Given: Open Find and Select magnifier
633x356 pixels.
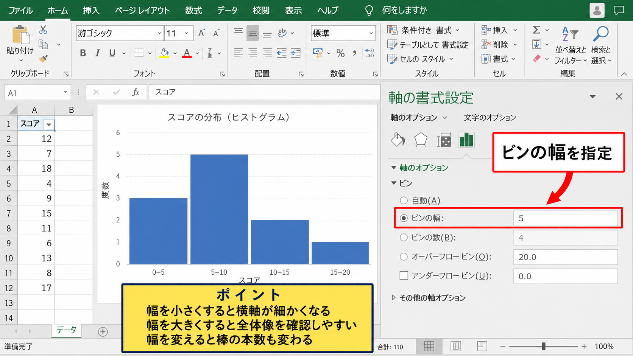Looking at the screenshot, I should (x=601, y=45).
